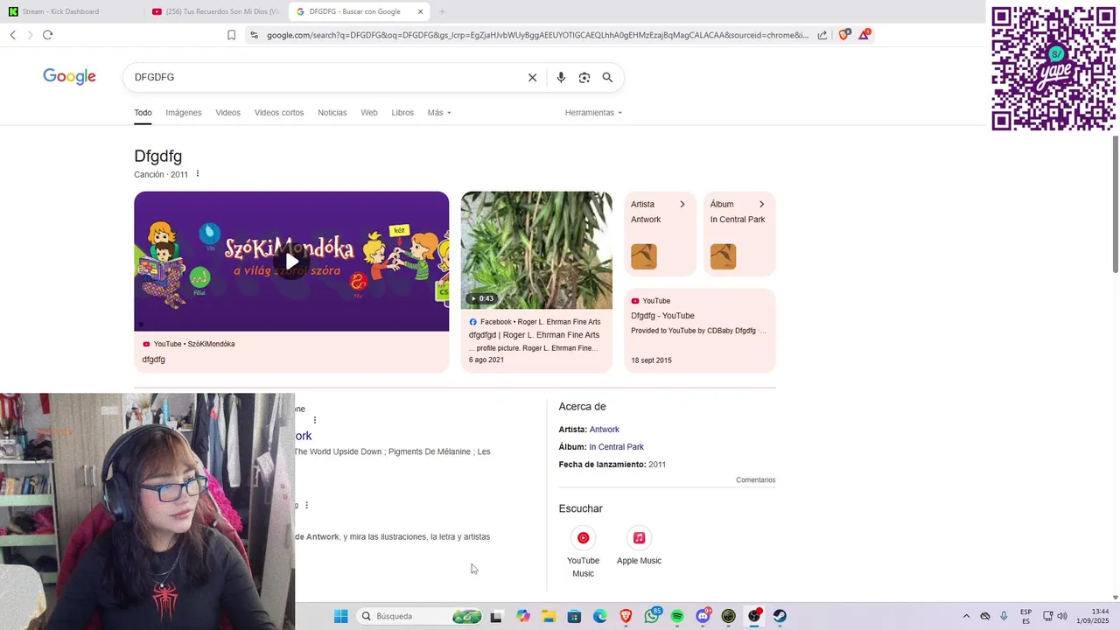The width and height of the screenshot is (1120, 630).
Task: Bookmark this page via bookmark icon
Action: pos(231,35)
